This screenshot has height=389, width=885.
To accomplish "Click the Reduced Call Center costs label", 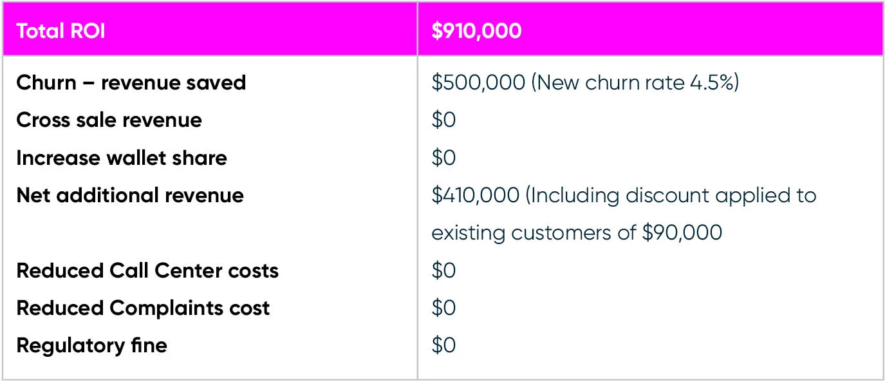I will point(147,270).
